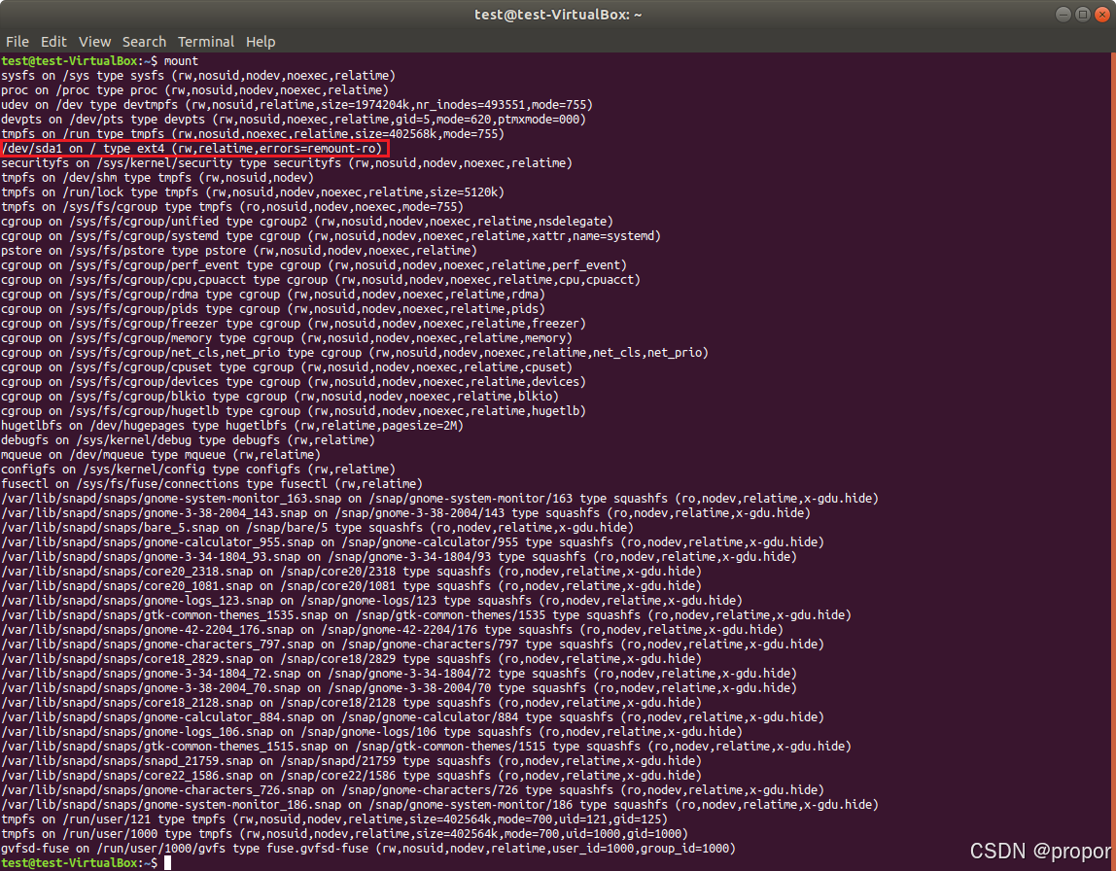The width and height of the screenshot is (1116, 871).
Task: Click the core20_2318.snap line
Action: point(352,572)
